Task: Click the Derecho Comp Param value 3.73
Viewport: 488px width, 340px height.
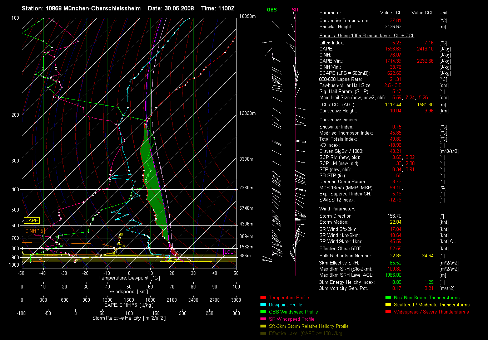Action: pyautogui.click(x=397, y=182)
